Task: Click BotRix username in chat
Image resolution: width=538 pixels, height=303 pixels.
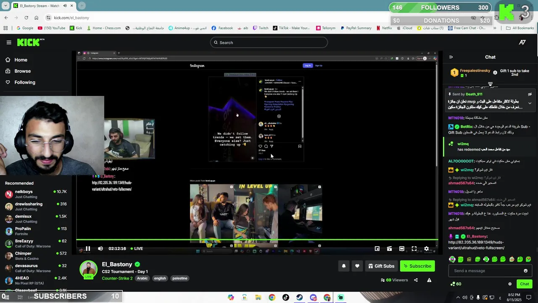Action: click(467, 127)
